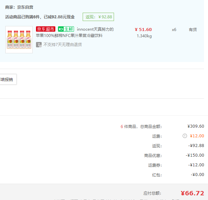
Task: Select the 总商品金额 label
Action: click(151, 126)
